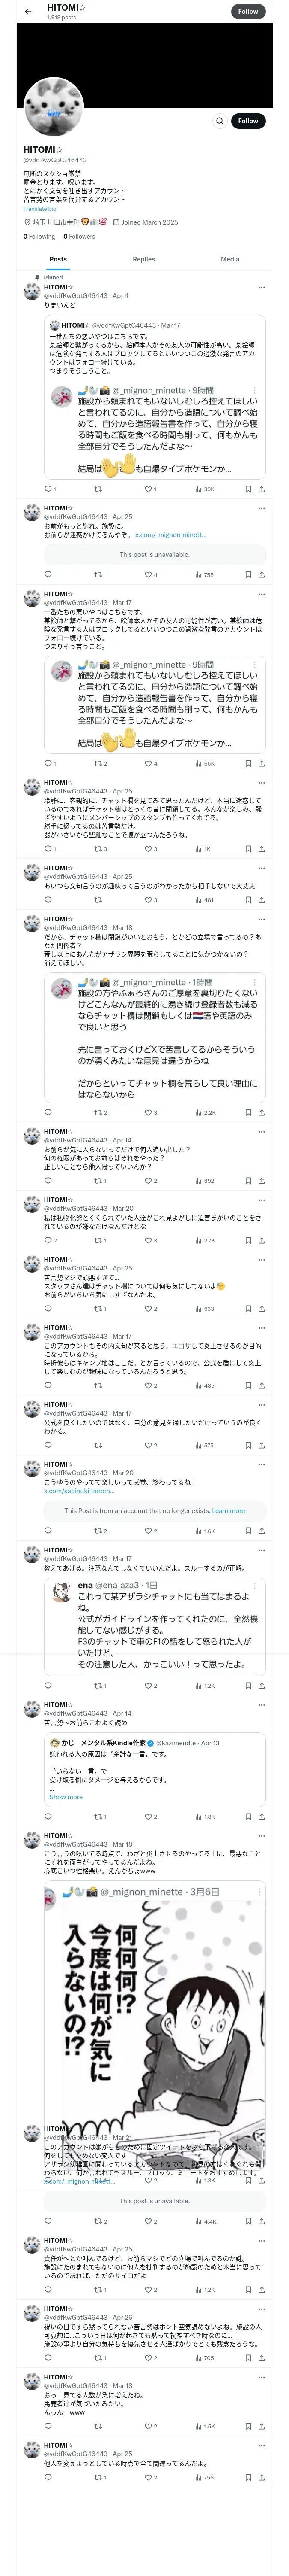Open profile search using the magnifier icon

219,121
